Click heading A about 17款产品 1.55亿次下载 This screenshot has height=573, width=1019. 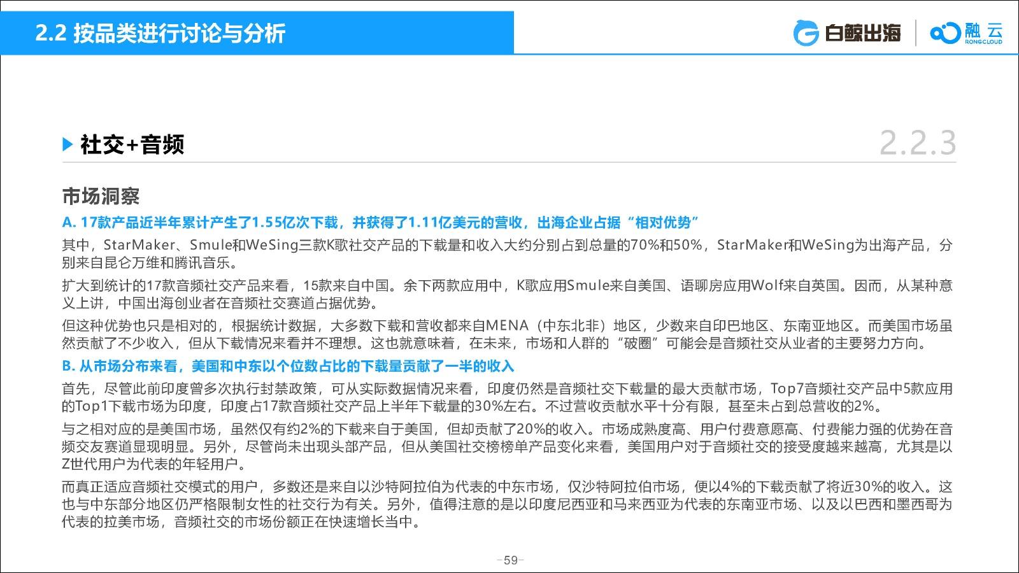381,222
